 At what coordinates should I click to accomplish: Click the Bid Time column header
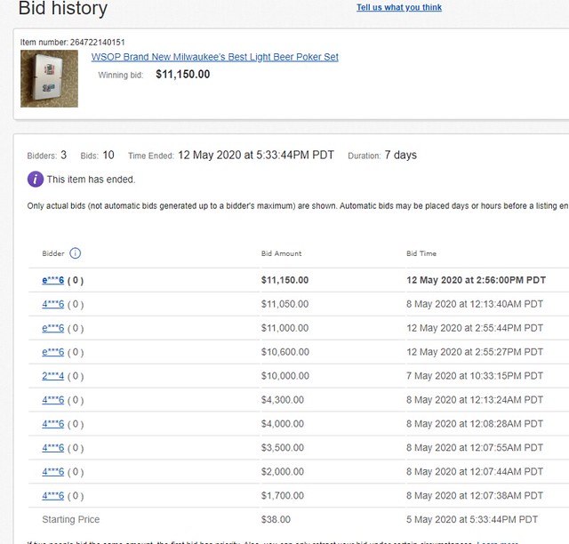(421, 253)
